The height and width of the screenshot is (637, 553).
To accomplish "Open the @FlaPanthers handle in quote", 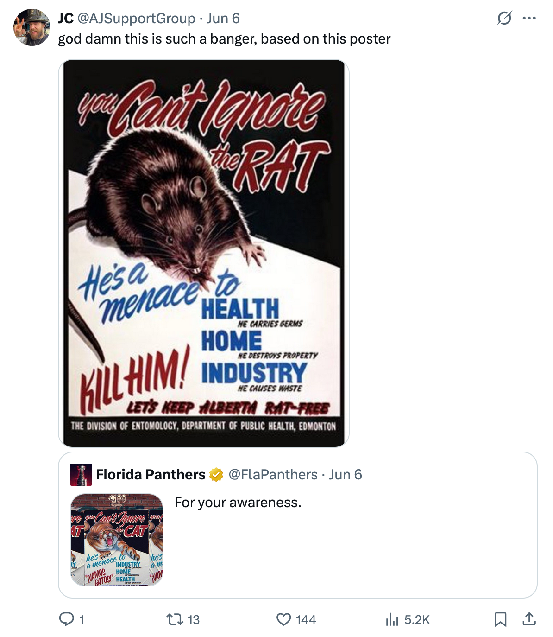I will point(273,474).
